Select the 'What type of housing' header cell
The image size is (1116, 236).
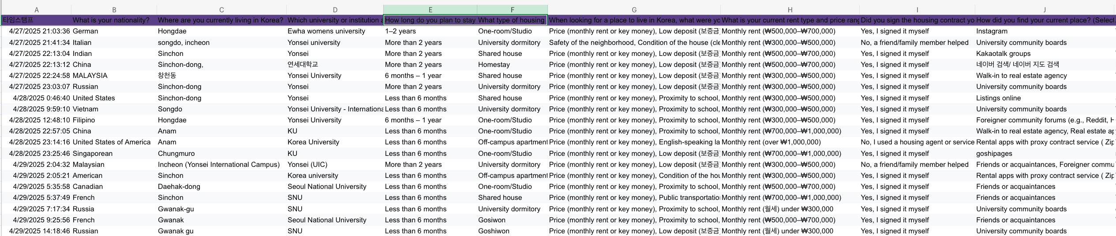point(511,20)
